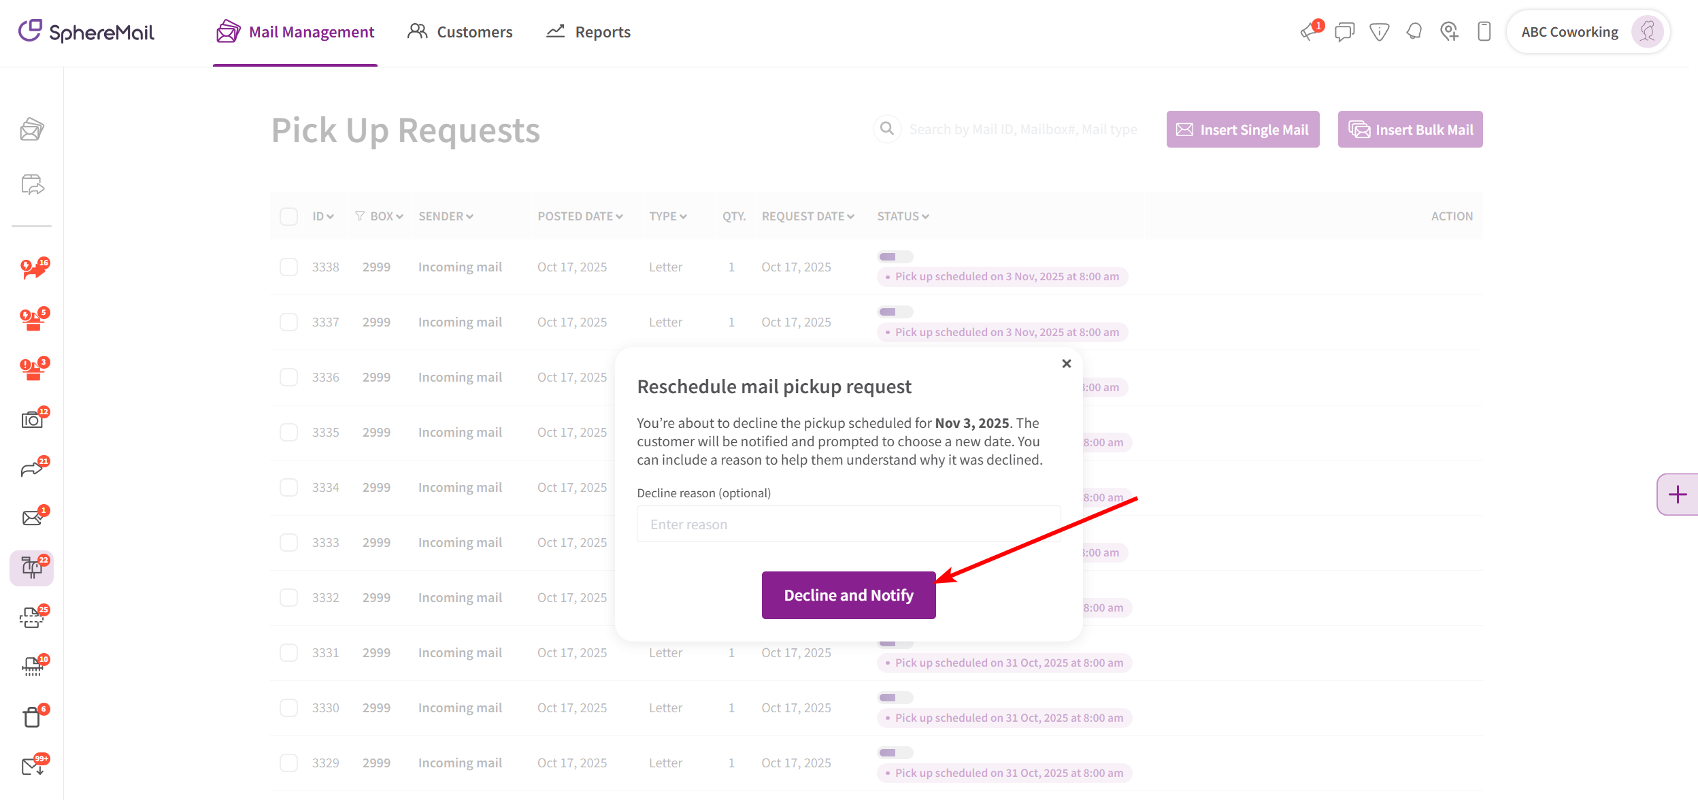
Task: Toggle the status switch for mail 3330
Action: [895, 697]
